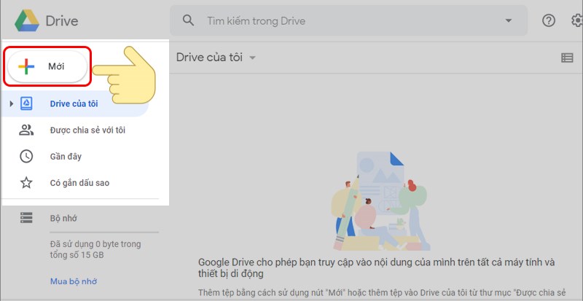Create new item with Mới button
Viewport: 583px width, 301px height.
[x=47, y=66]
